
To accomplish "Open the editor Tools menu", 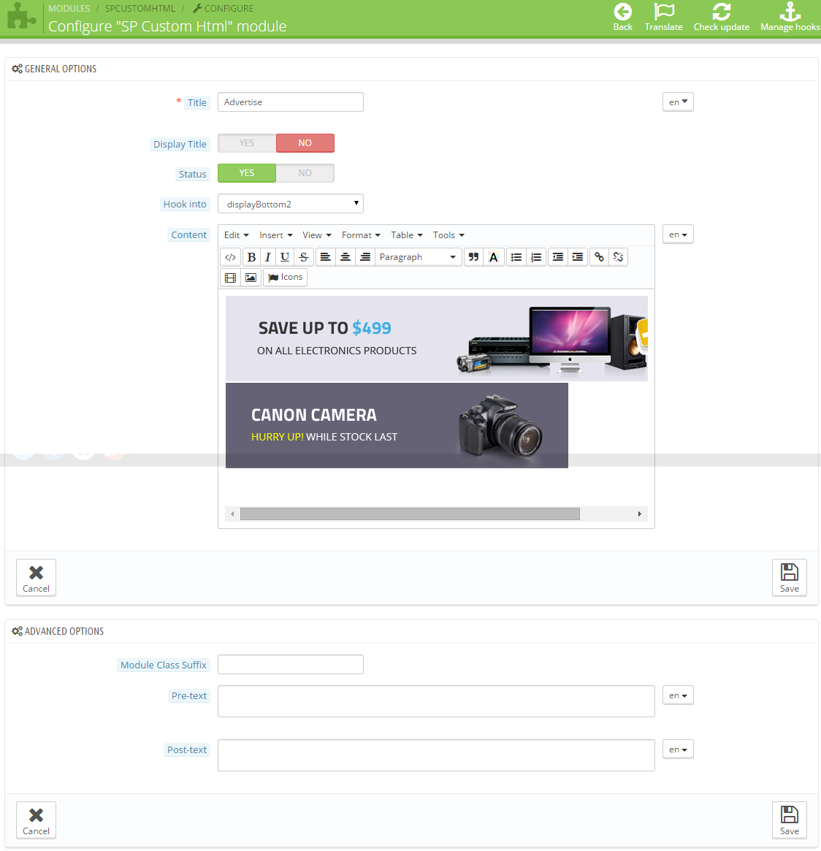I will click(x=448, y=235).
